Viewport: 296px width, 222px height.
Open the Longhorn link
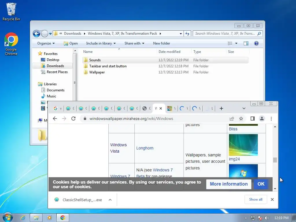[x=145, y=148]
